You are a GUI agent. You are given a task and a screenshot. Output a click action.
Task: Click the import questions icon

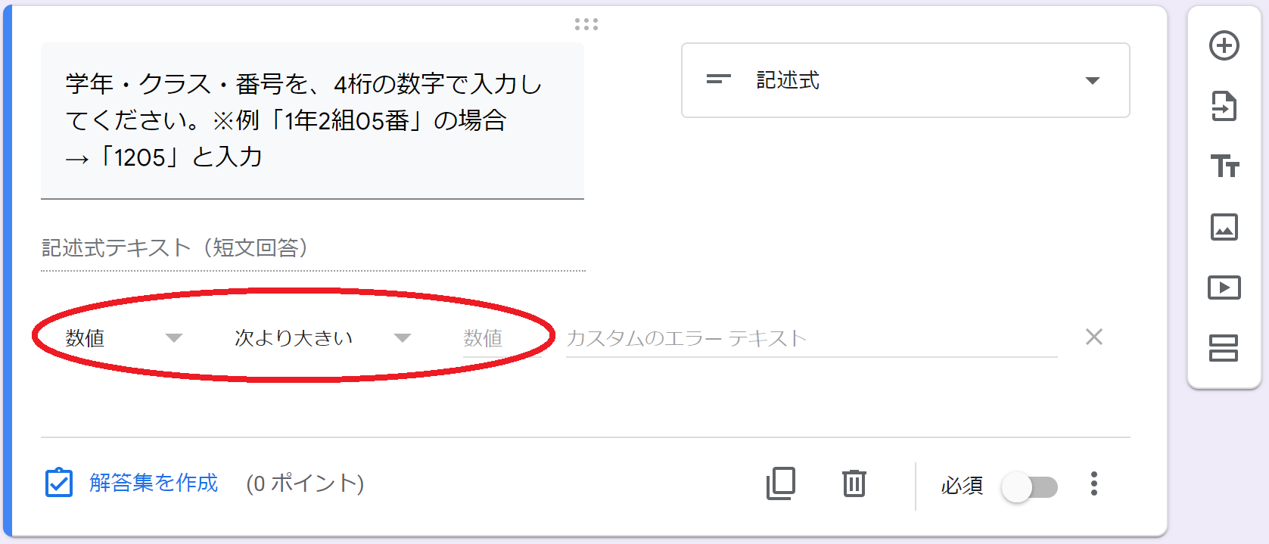(x=1224, y=106)
